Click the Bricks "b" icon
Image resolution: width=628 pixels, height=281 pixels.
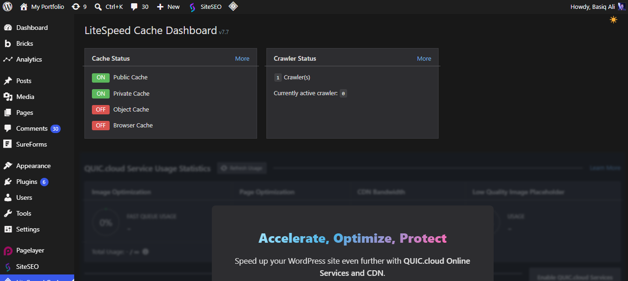[7, 43]
